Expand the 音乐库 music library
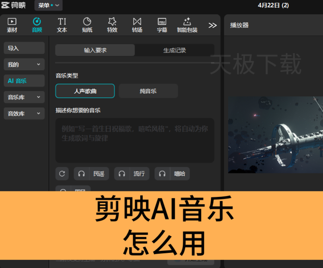 pos(24,97)
